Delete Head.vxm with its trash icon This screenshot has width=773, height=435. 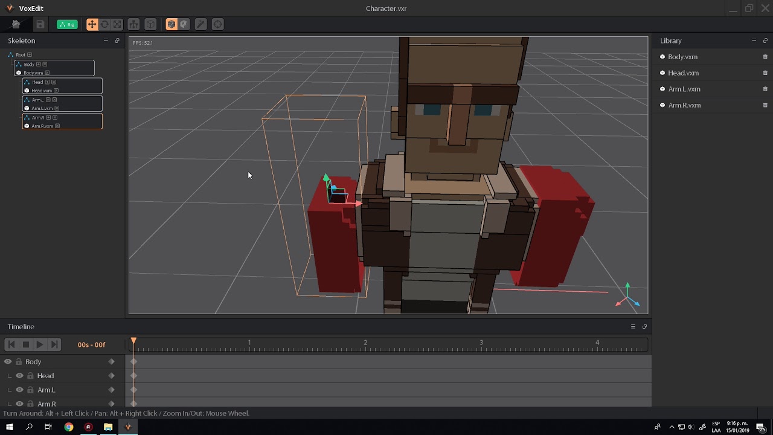[x=765, y=72]
